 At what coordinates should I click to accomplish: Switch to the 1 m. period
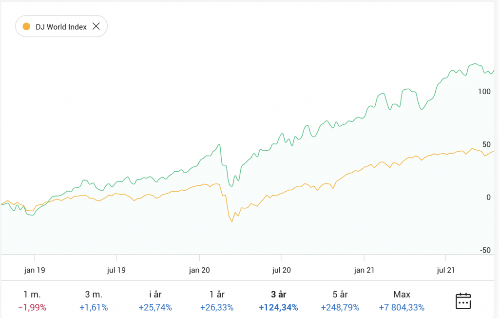tap(32, 300)
